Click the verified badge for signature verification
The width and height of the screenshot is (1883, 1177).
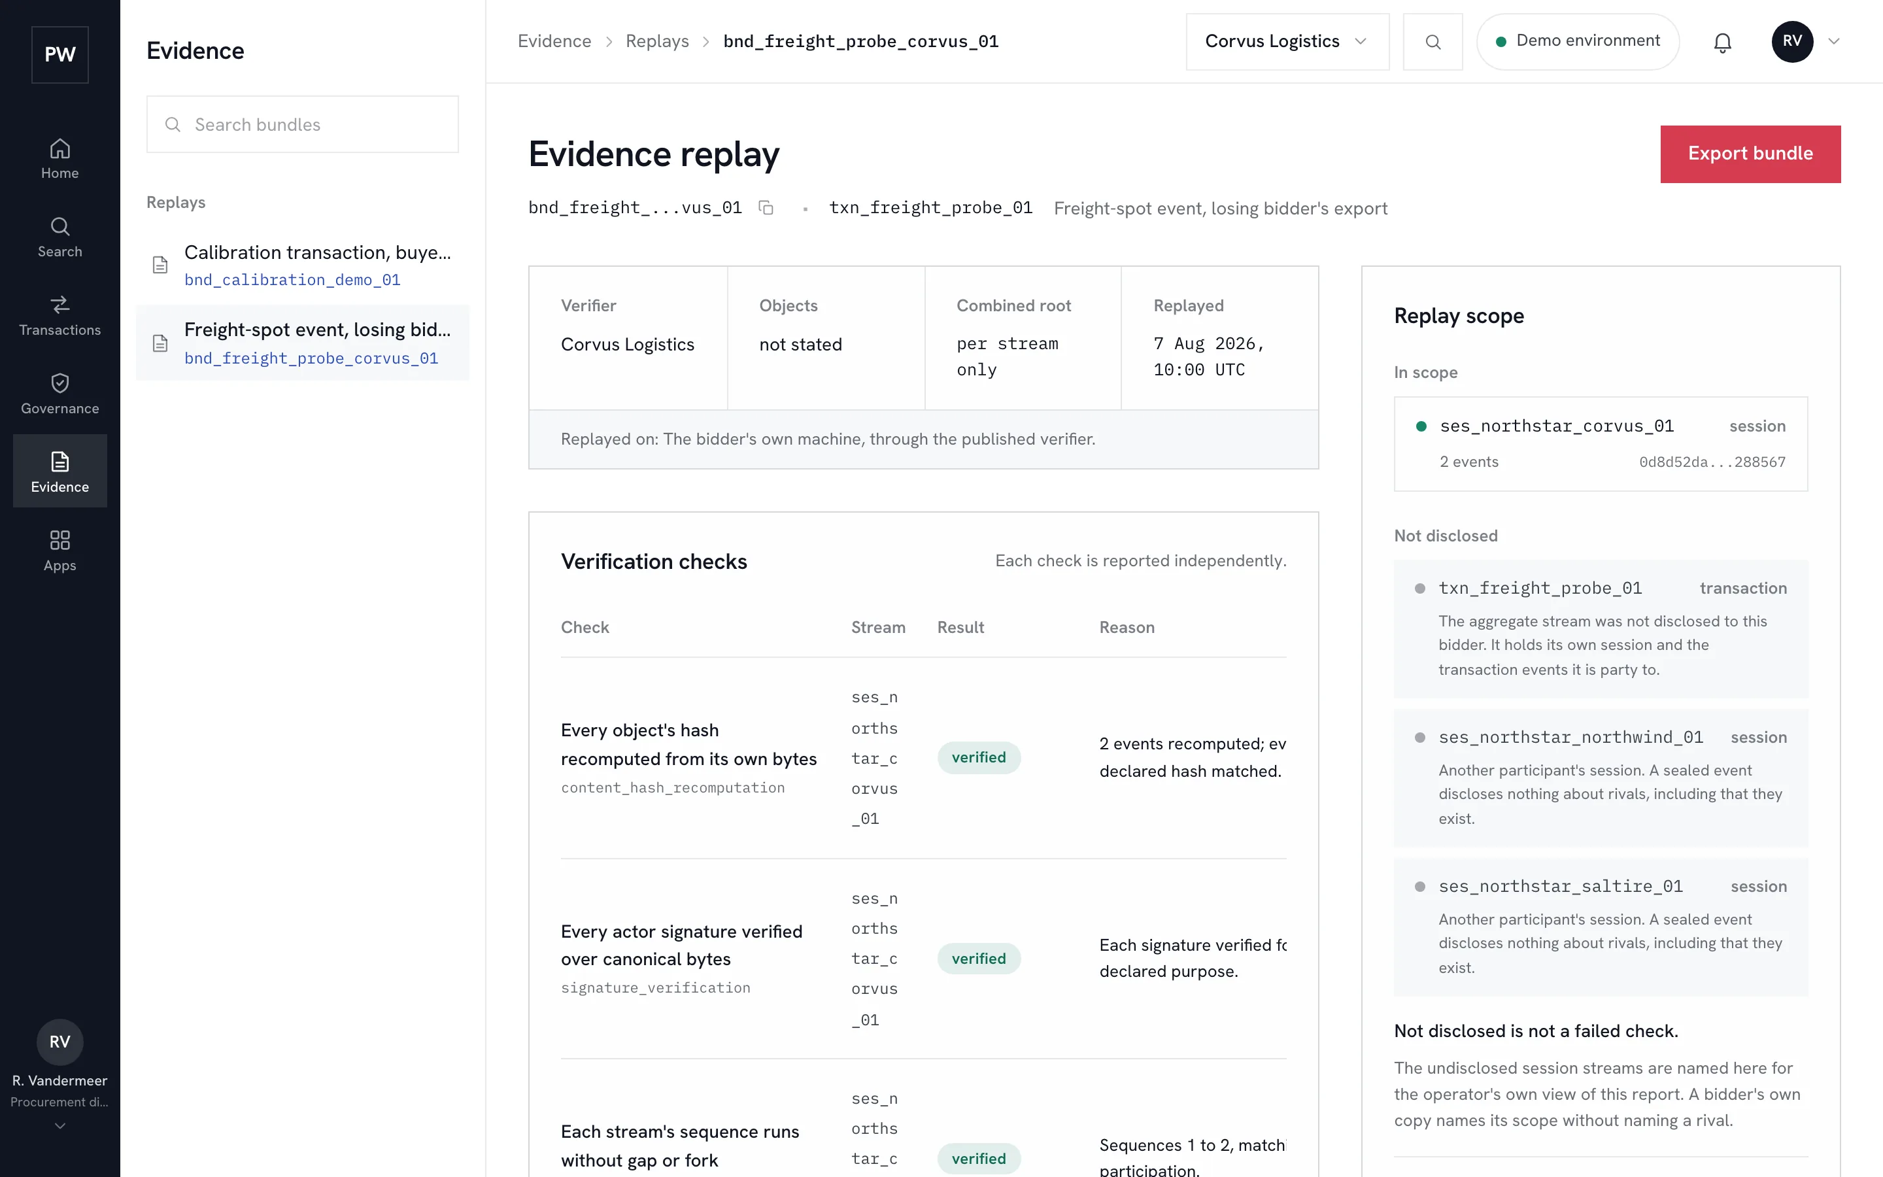[979, 958]
